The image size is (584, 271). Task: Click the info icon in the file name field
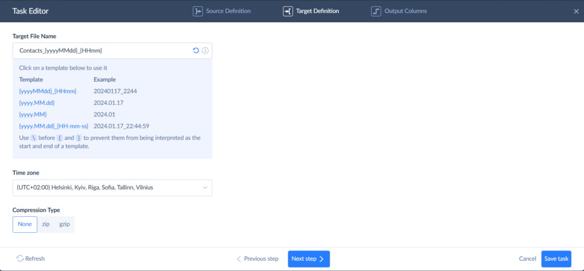[x=205, y=51]
